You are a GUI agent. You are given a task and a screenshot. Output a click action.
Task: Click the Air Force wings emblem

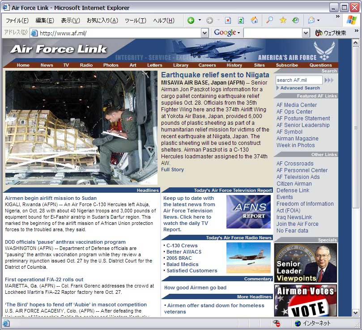pos(324,51)
